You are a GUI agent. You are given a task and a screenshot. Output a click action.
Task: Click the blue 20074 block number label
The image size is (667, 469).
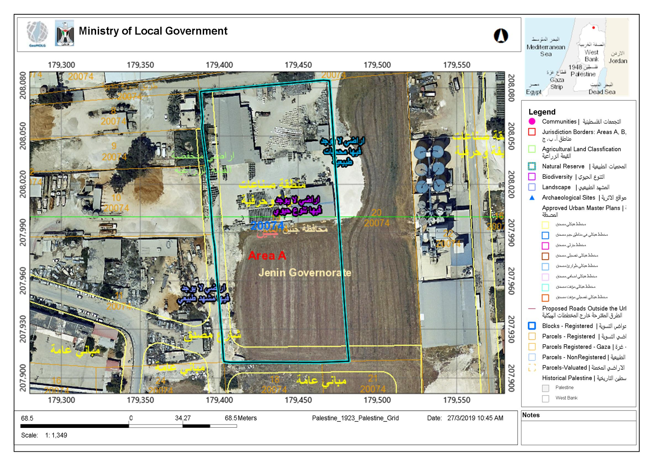pos(267,226)
